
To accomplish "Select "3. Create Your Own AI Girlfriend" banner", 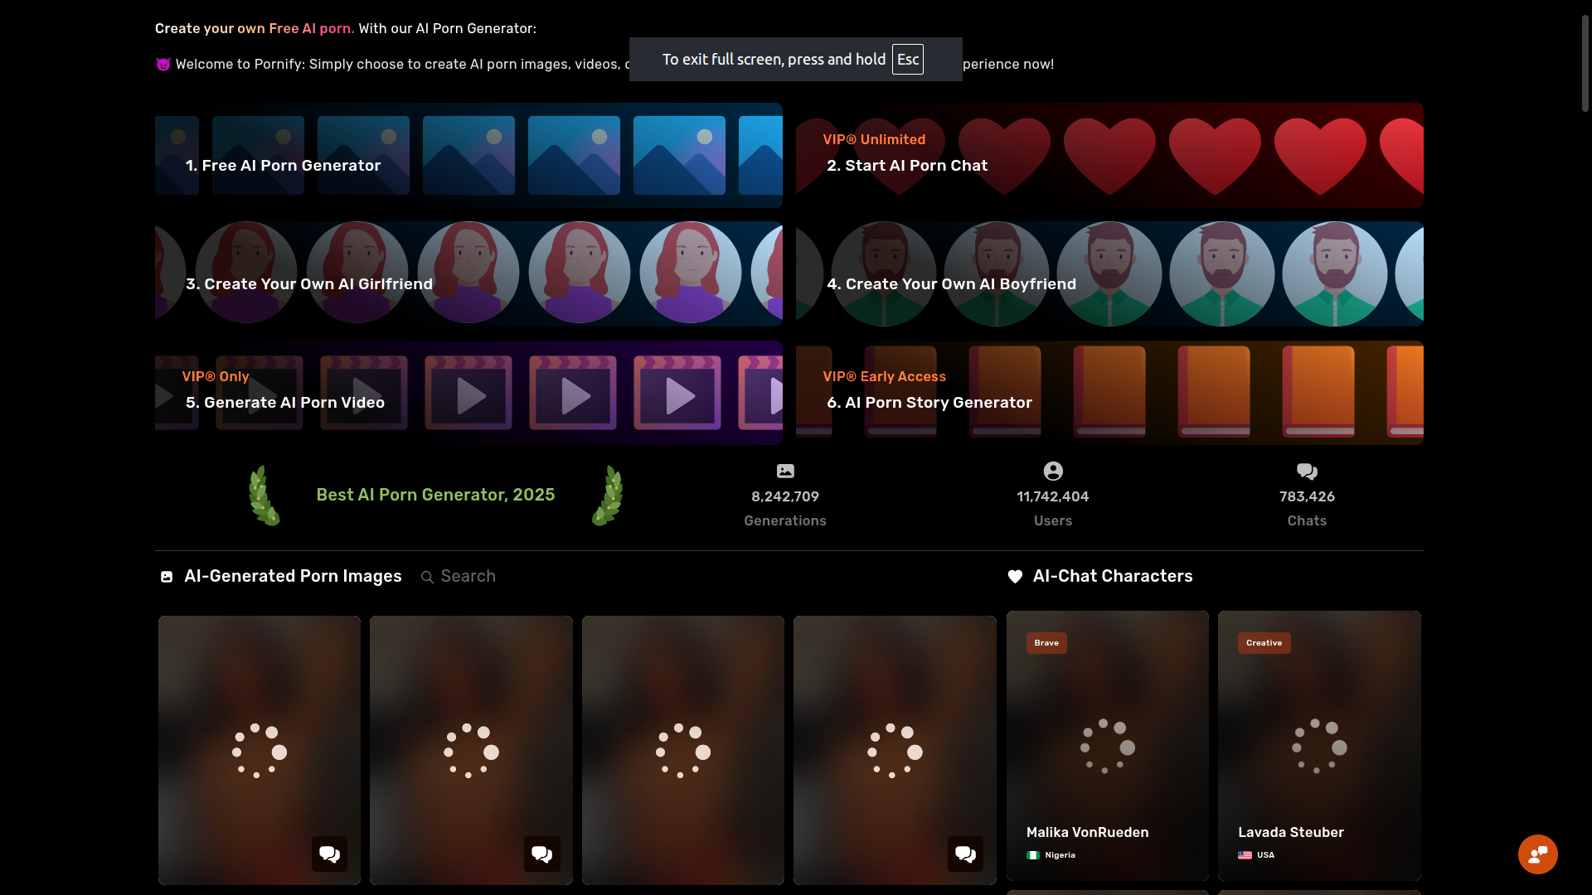I will pos(468,273).
